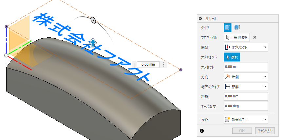Click the taper angle rotation handle
284x140 pixels.
(x=93, y=20)
